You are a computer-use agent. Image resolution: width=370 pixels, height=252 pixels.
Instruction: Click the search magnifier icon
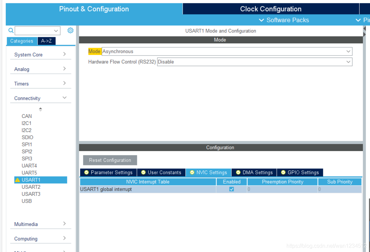click(11, 31)
